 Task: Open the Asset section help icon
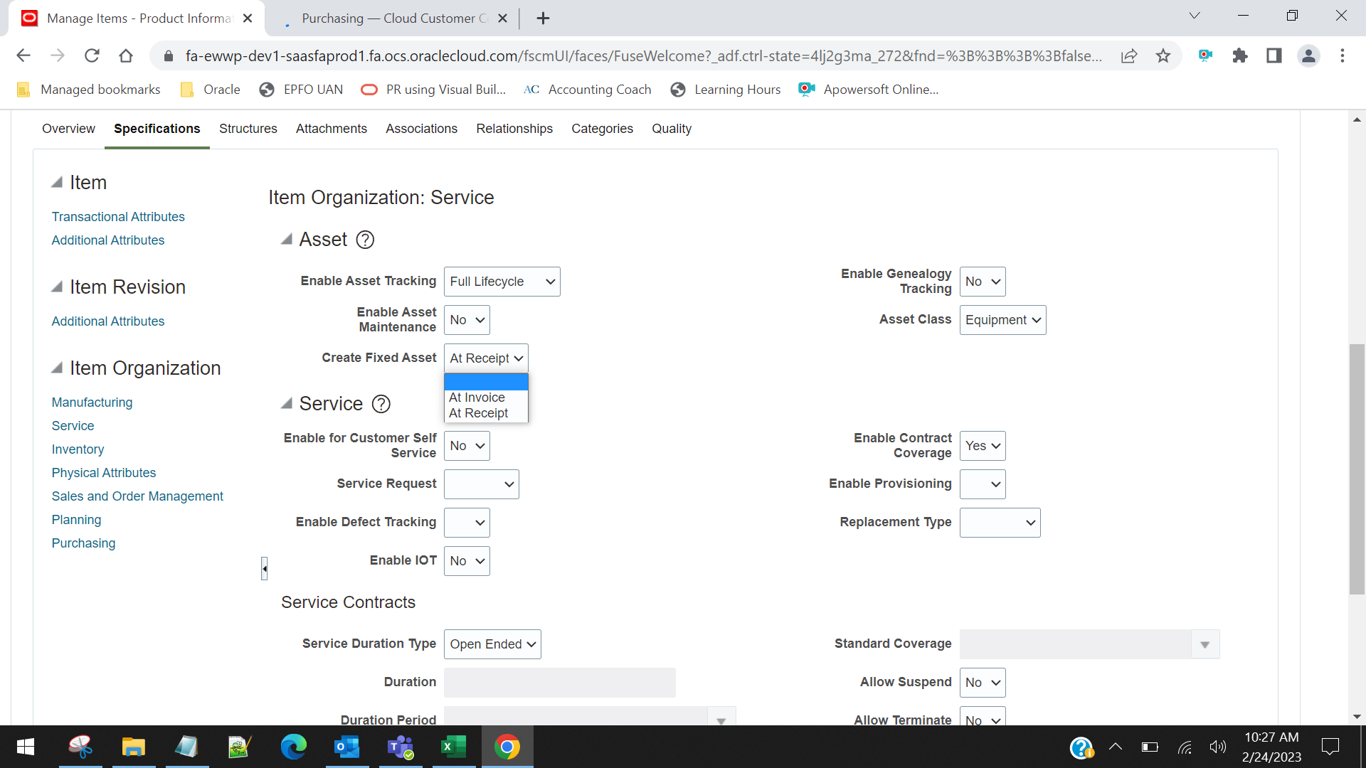(x=365, y=240)
